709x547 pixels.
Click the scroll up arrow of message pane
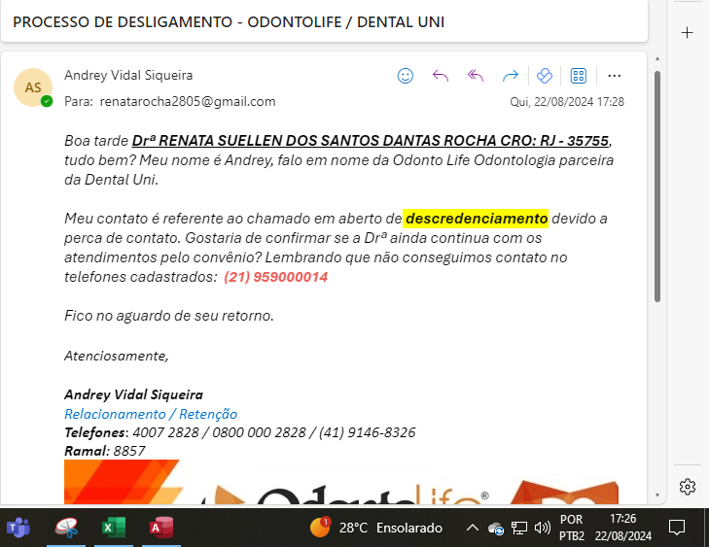coord(657,58)
